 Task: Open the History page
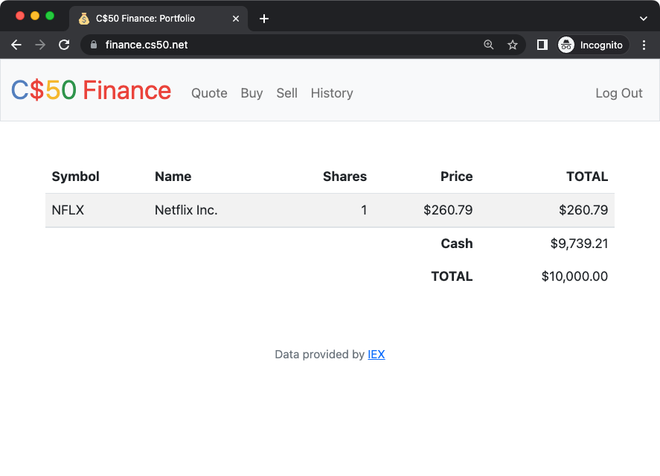(x=332, y=93)
